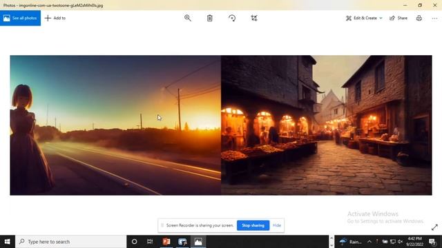This screenshot has width=442, height=248.
Task: Open the Windows Start menu
Action: pyautogui.click(x=8, y=242)
